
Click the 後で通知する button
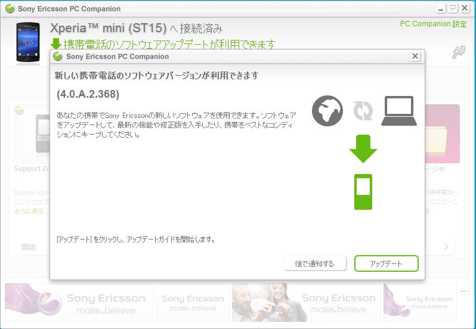point(314,263)
